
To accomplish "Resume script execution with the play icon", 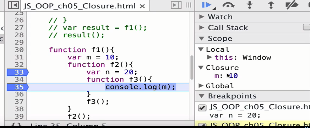I will [207, 5].
